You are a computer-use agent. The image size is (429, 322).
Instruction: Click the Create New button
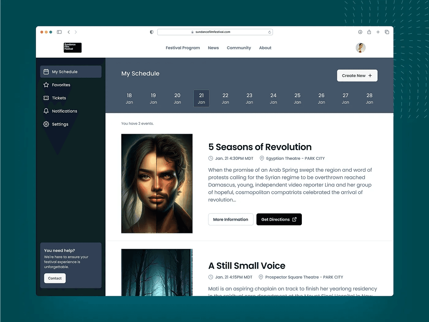[357, 75]
